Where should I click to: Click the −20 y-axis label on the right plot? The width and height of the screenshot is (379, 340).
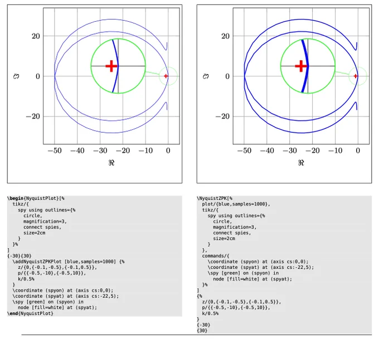tap(222, 116)
